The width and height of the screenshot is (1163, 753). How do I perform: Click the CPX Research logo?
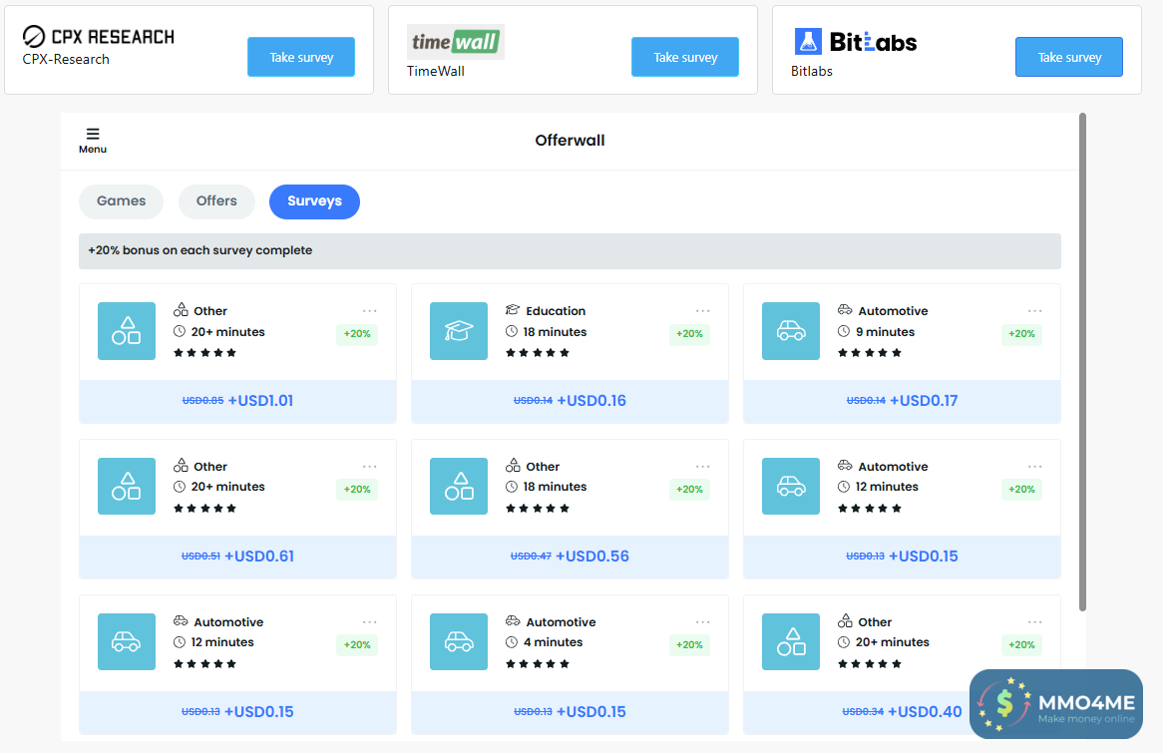(x=98, y=36)
